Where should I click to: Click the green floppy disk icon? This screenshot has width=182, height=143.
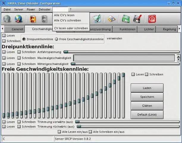coord(126,18)
